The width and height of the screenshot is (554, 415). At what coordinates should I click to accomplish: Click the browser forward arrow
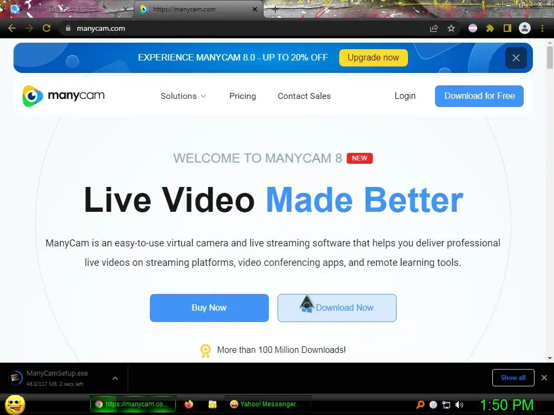coord(29,29)
